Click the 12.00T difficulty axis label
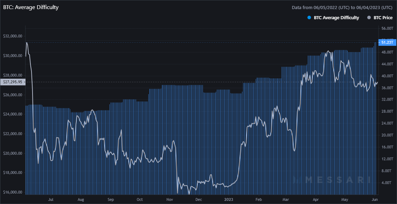The width and height of the screenshot is (397, 204). pyautogui.click(x=387, y=159)
